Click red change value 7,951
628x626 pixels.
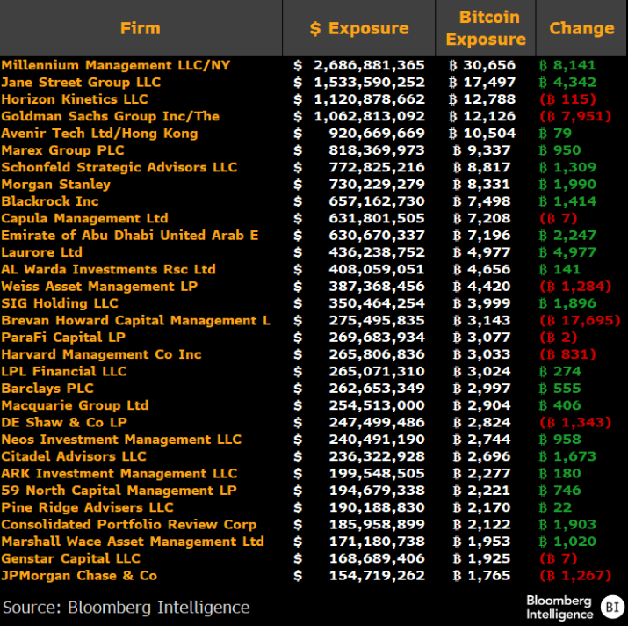pos(575,116)
